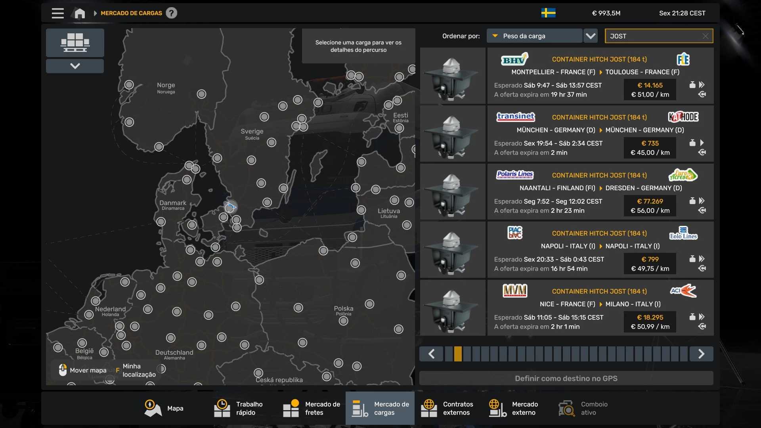Click the help question mark icon
The image size is (761, 428).
(171, 13)
